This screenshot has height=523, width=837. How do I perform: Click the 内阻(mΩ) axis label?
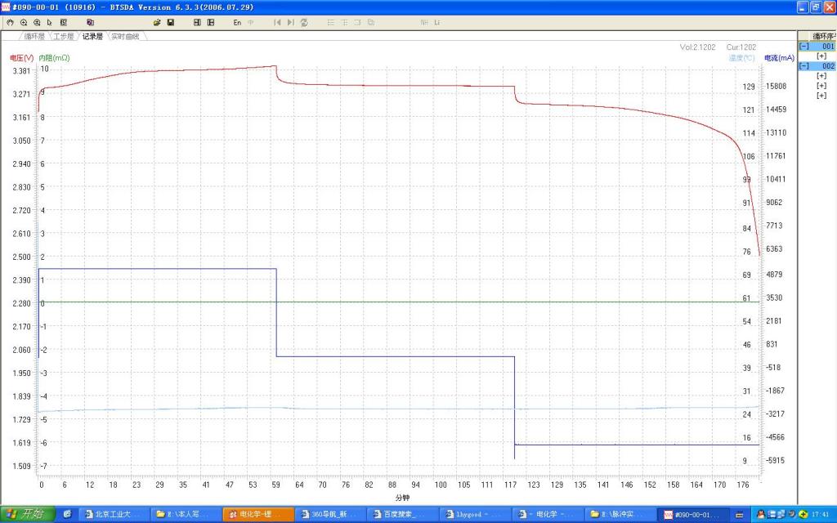coord(54,58)
